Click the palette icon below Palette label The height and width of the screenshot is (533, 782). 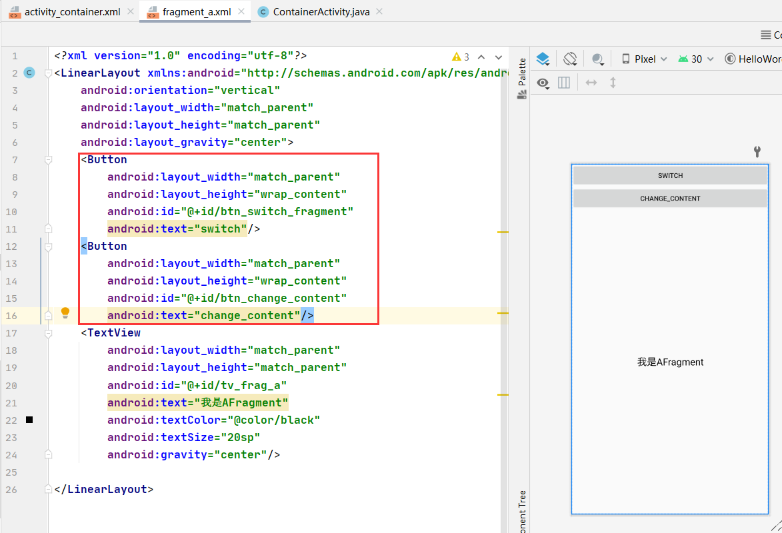pos(521,95)
